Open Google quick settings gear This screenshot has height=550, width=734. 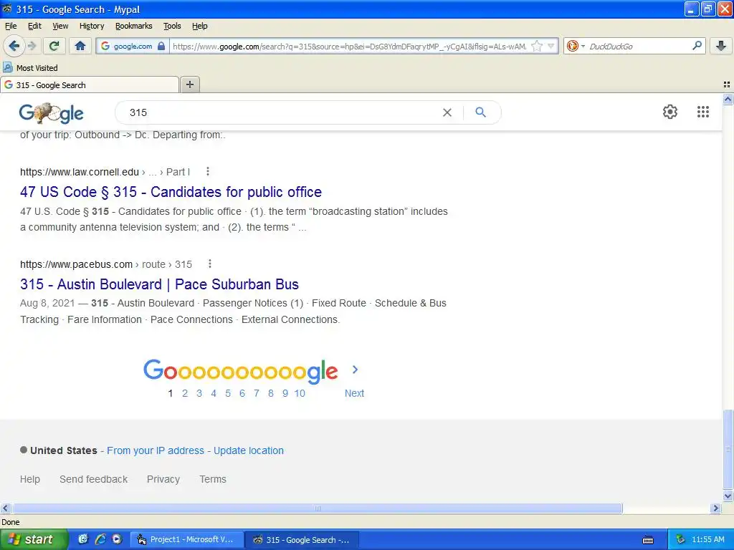tap(670, 112)
